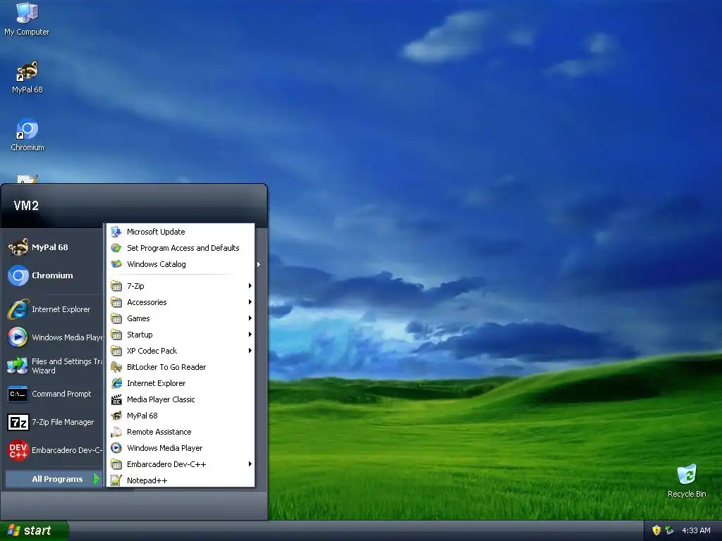Click Set Program Access and Defaults icon
Image resolution: width=722 pixels, height=541 pixels.
pyautogui.click(x=116, y=248)
